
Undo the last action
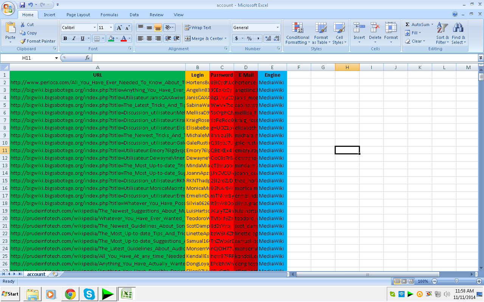coord(30,5)
